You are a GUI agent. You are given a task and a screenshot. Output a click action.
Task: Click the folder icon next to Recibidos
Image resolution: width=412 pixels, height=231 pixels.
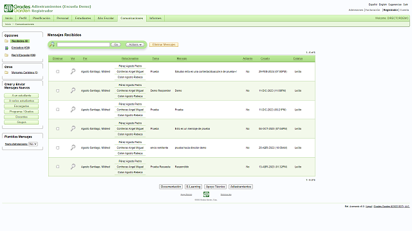pos(6,41)
